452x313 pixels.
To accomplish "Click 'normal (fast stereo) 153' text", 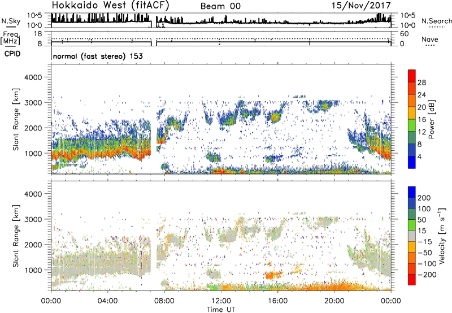I will (98, 56).
